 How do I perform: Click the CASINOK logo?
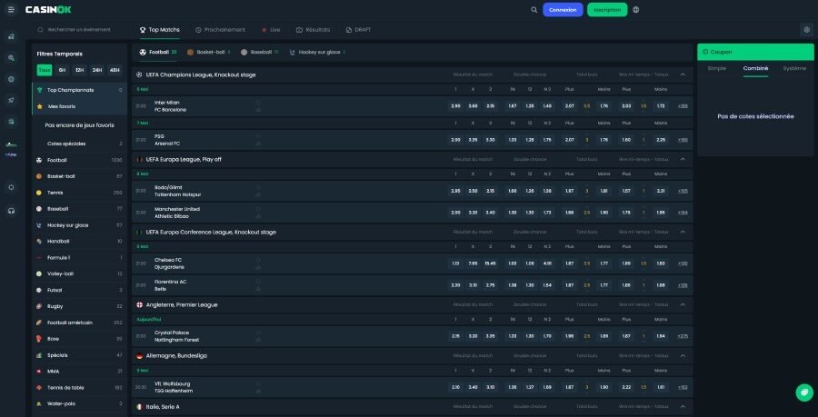[48, 9]
